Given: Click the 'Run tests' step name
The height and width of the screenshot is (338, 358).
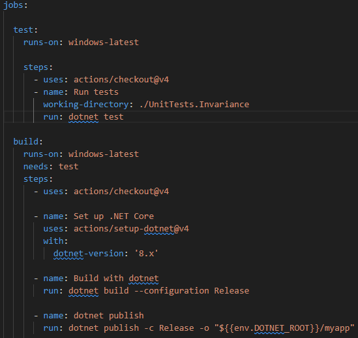Looking at the screenshot, I should coord(96,92).
